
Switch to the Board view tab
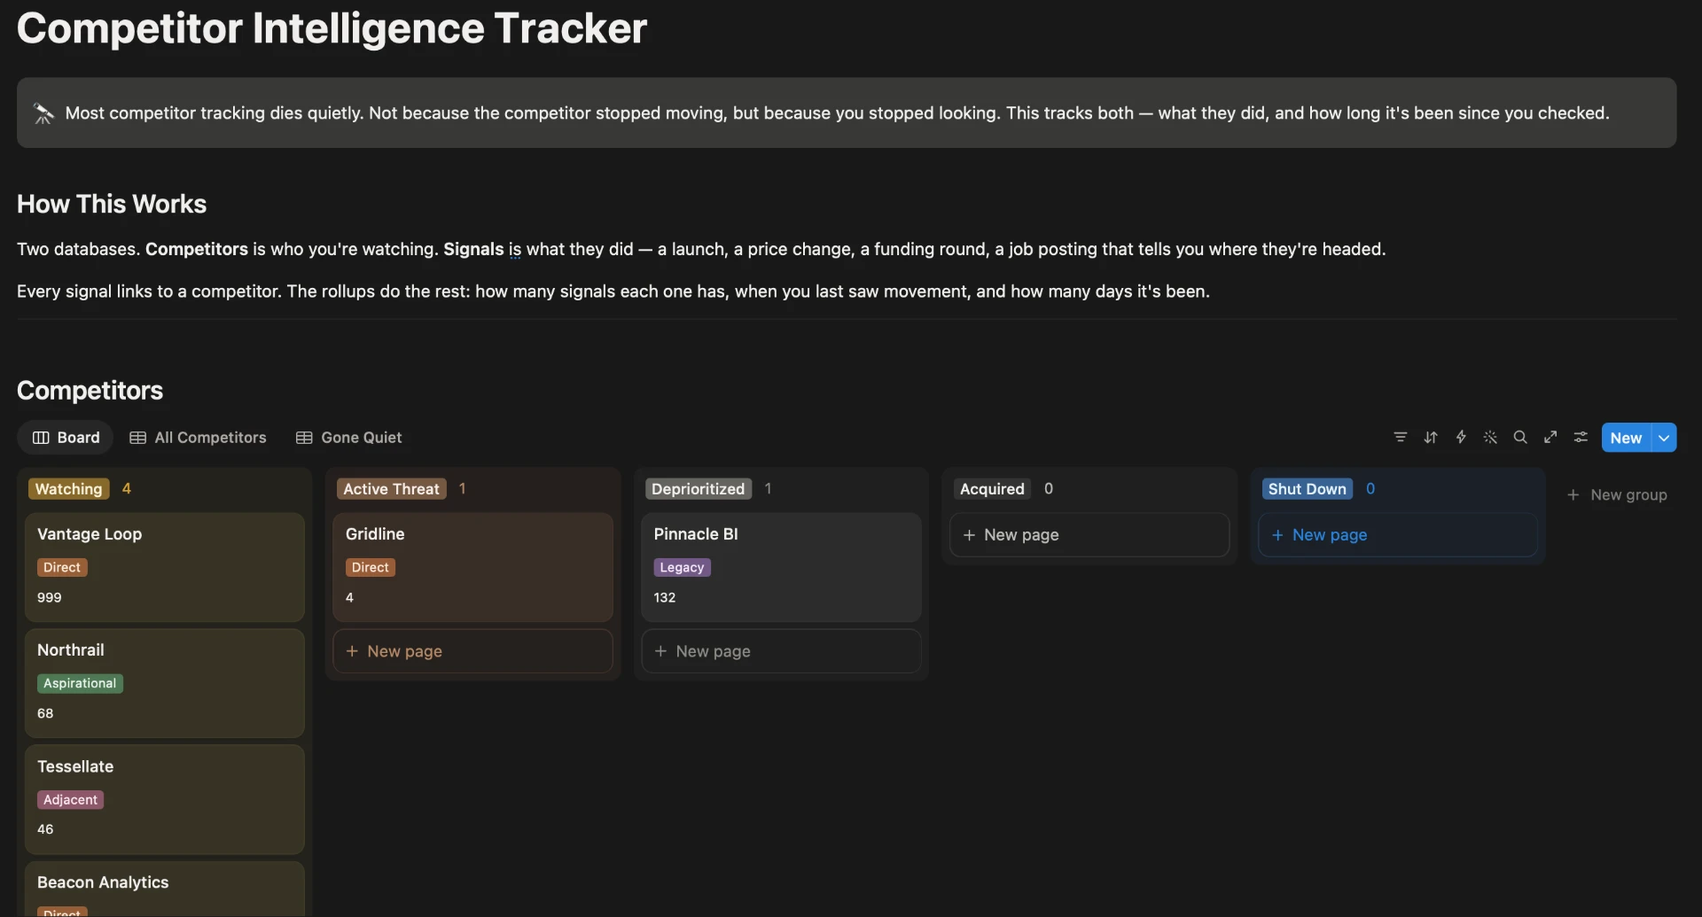[66, 438]
